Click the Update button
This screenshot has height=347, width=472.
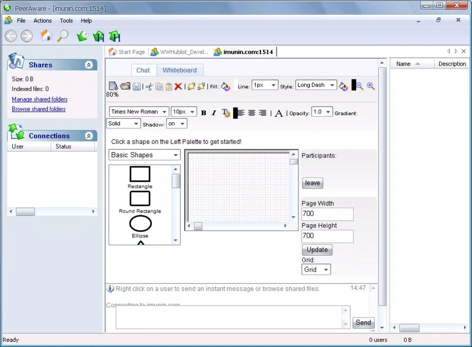pyautogui.click(x=317, y=249)
